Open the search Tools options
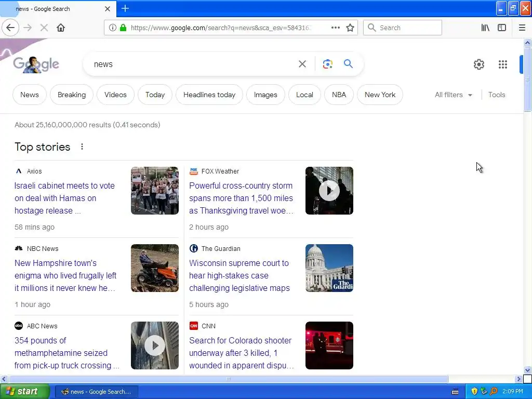 [496, 95]
